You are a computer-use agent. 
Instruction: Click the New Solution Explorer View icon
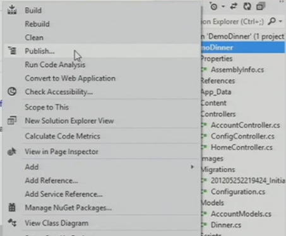coord(12,121)
